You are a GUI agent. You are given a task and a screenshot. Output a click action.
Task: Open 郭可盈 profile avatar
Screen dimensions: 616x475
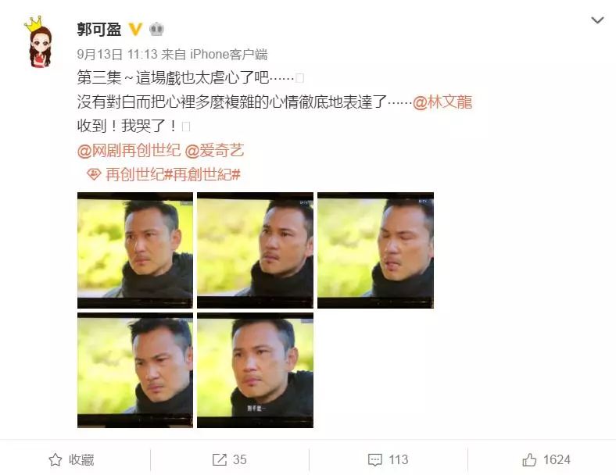click(x=40, y=42)
